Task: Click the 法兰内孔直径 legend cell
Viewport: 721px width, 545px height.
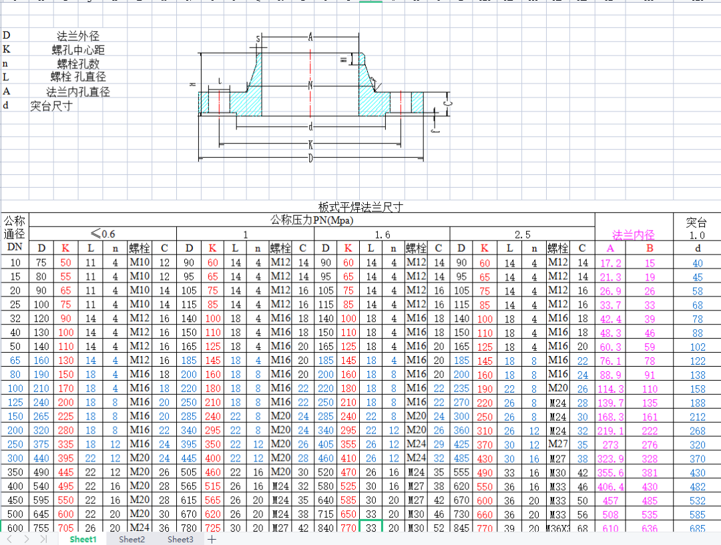Action: pyautogui.click(x=78, y=92)
